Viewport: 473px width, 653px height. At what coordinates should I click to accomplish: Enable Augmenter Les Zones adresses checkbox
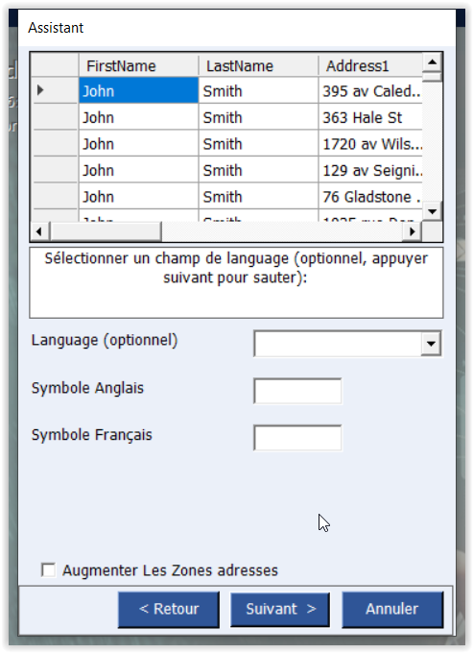[49, 569]
